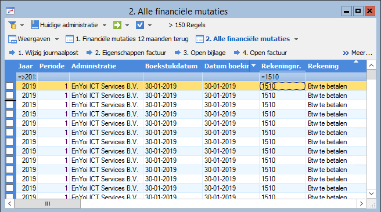Click horizontal scrollbar left arrow
Image resolution: width=381 pixels, height=212 pixels.
[x=10, y=203]
